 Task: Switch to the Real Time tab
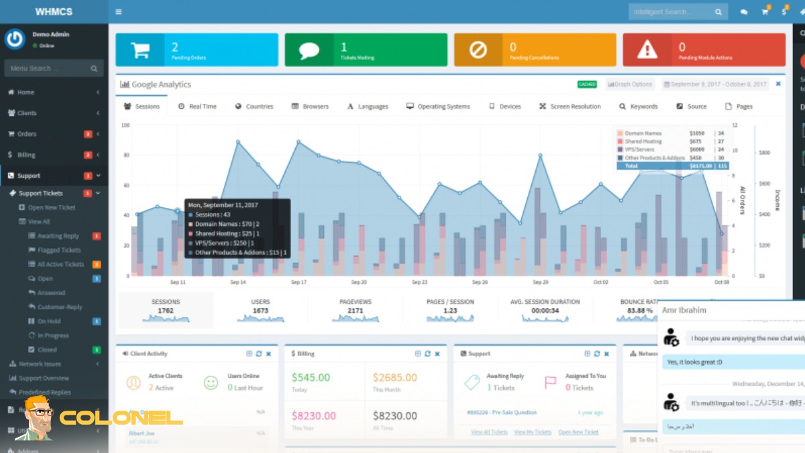coord(197,106)
